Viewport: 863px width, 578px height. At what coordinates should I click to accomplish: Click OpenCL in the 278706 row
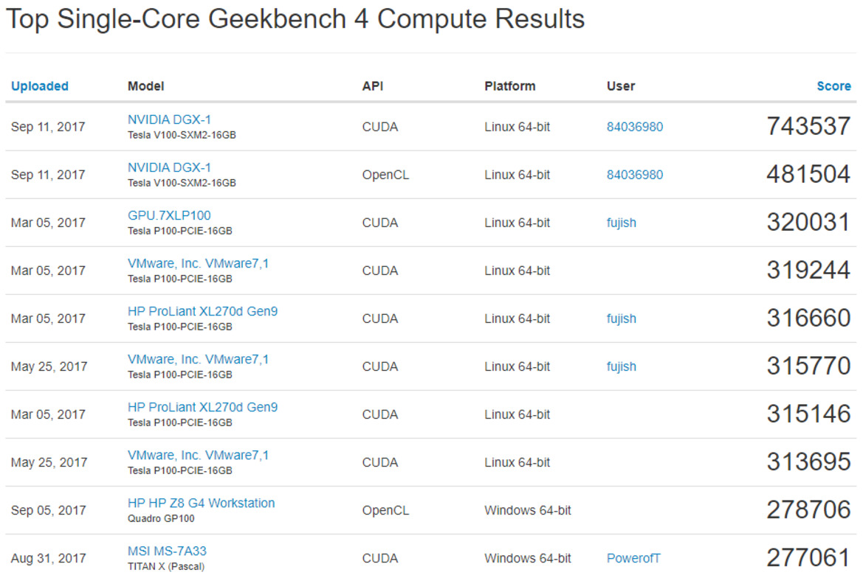click(385, 510)
